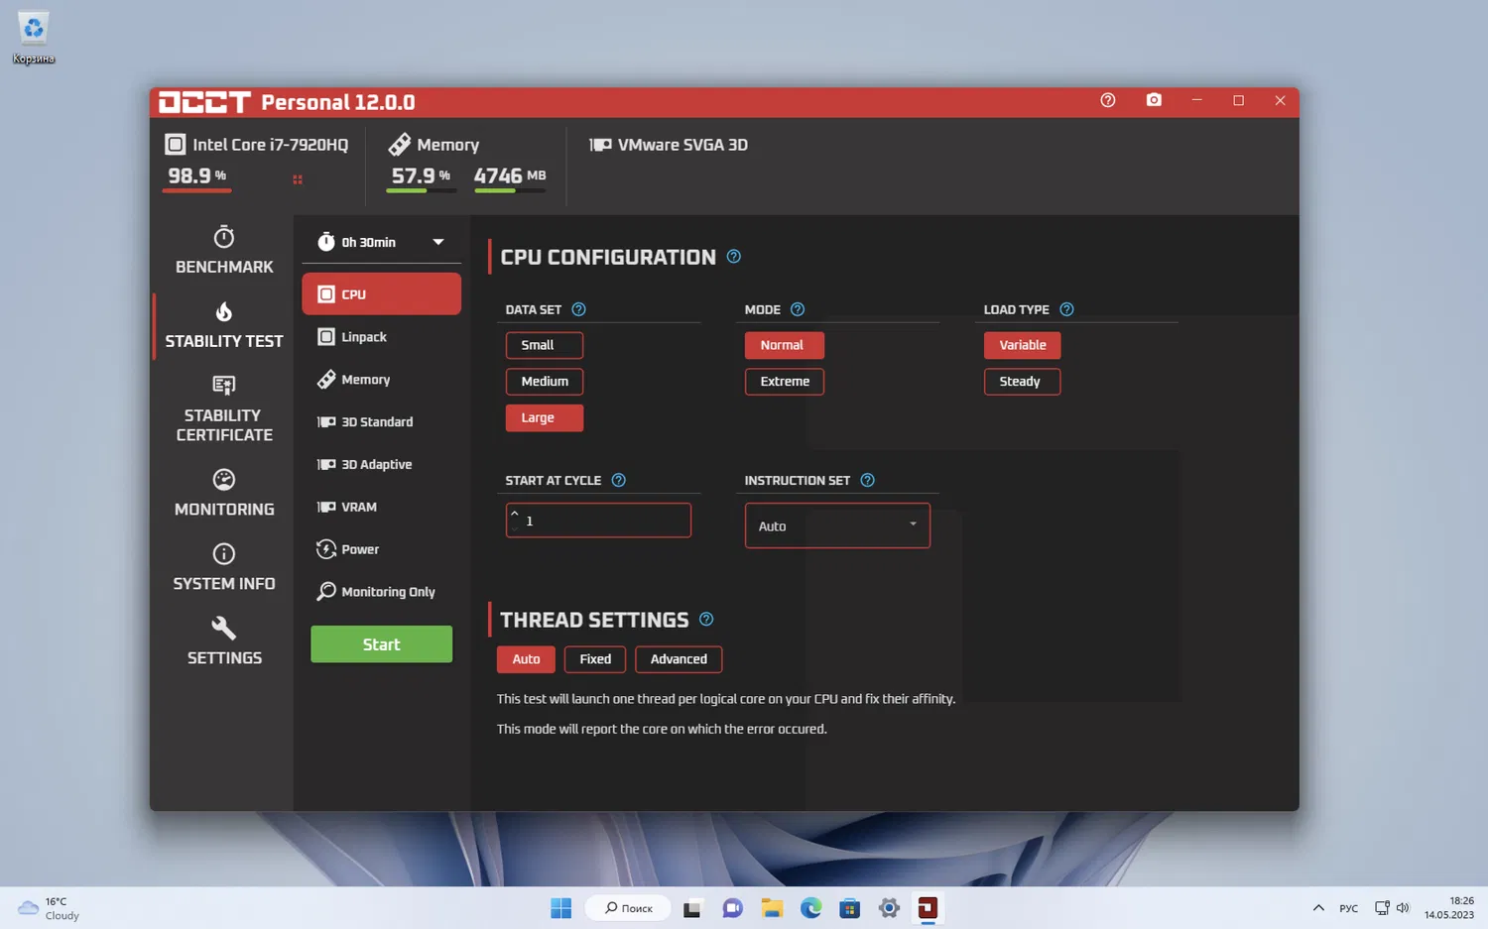The width and height of the screenshot is (1488, 929).
Task: Open the System Info section
Action: [x=224, y=568]
